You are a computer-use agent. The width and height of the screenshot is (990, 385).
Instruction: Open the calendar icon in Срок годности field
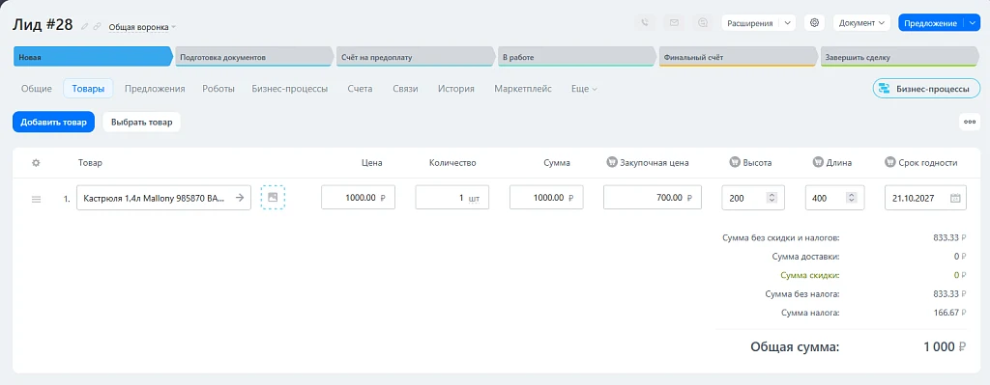(x=955, y=198)
